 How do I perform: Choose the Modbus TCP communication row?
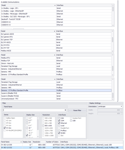click(56, 61)
